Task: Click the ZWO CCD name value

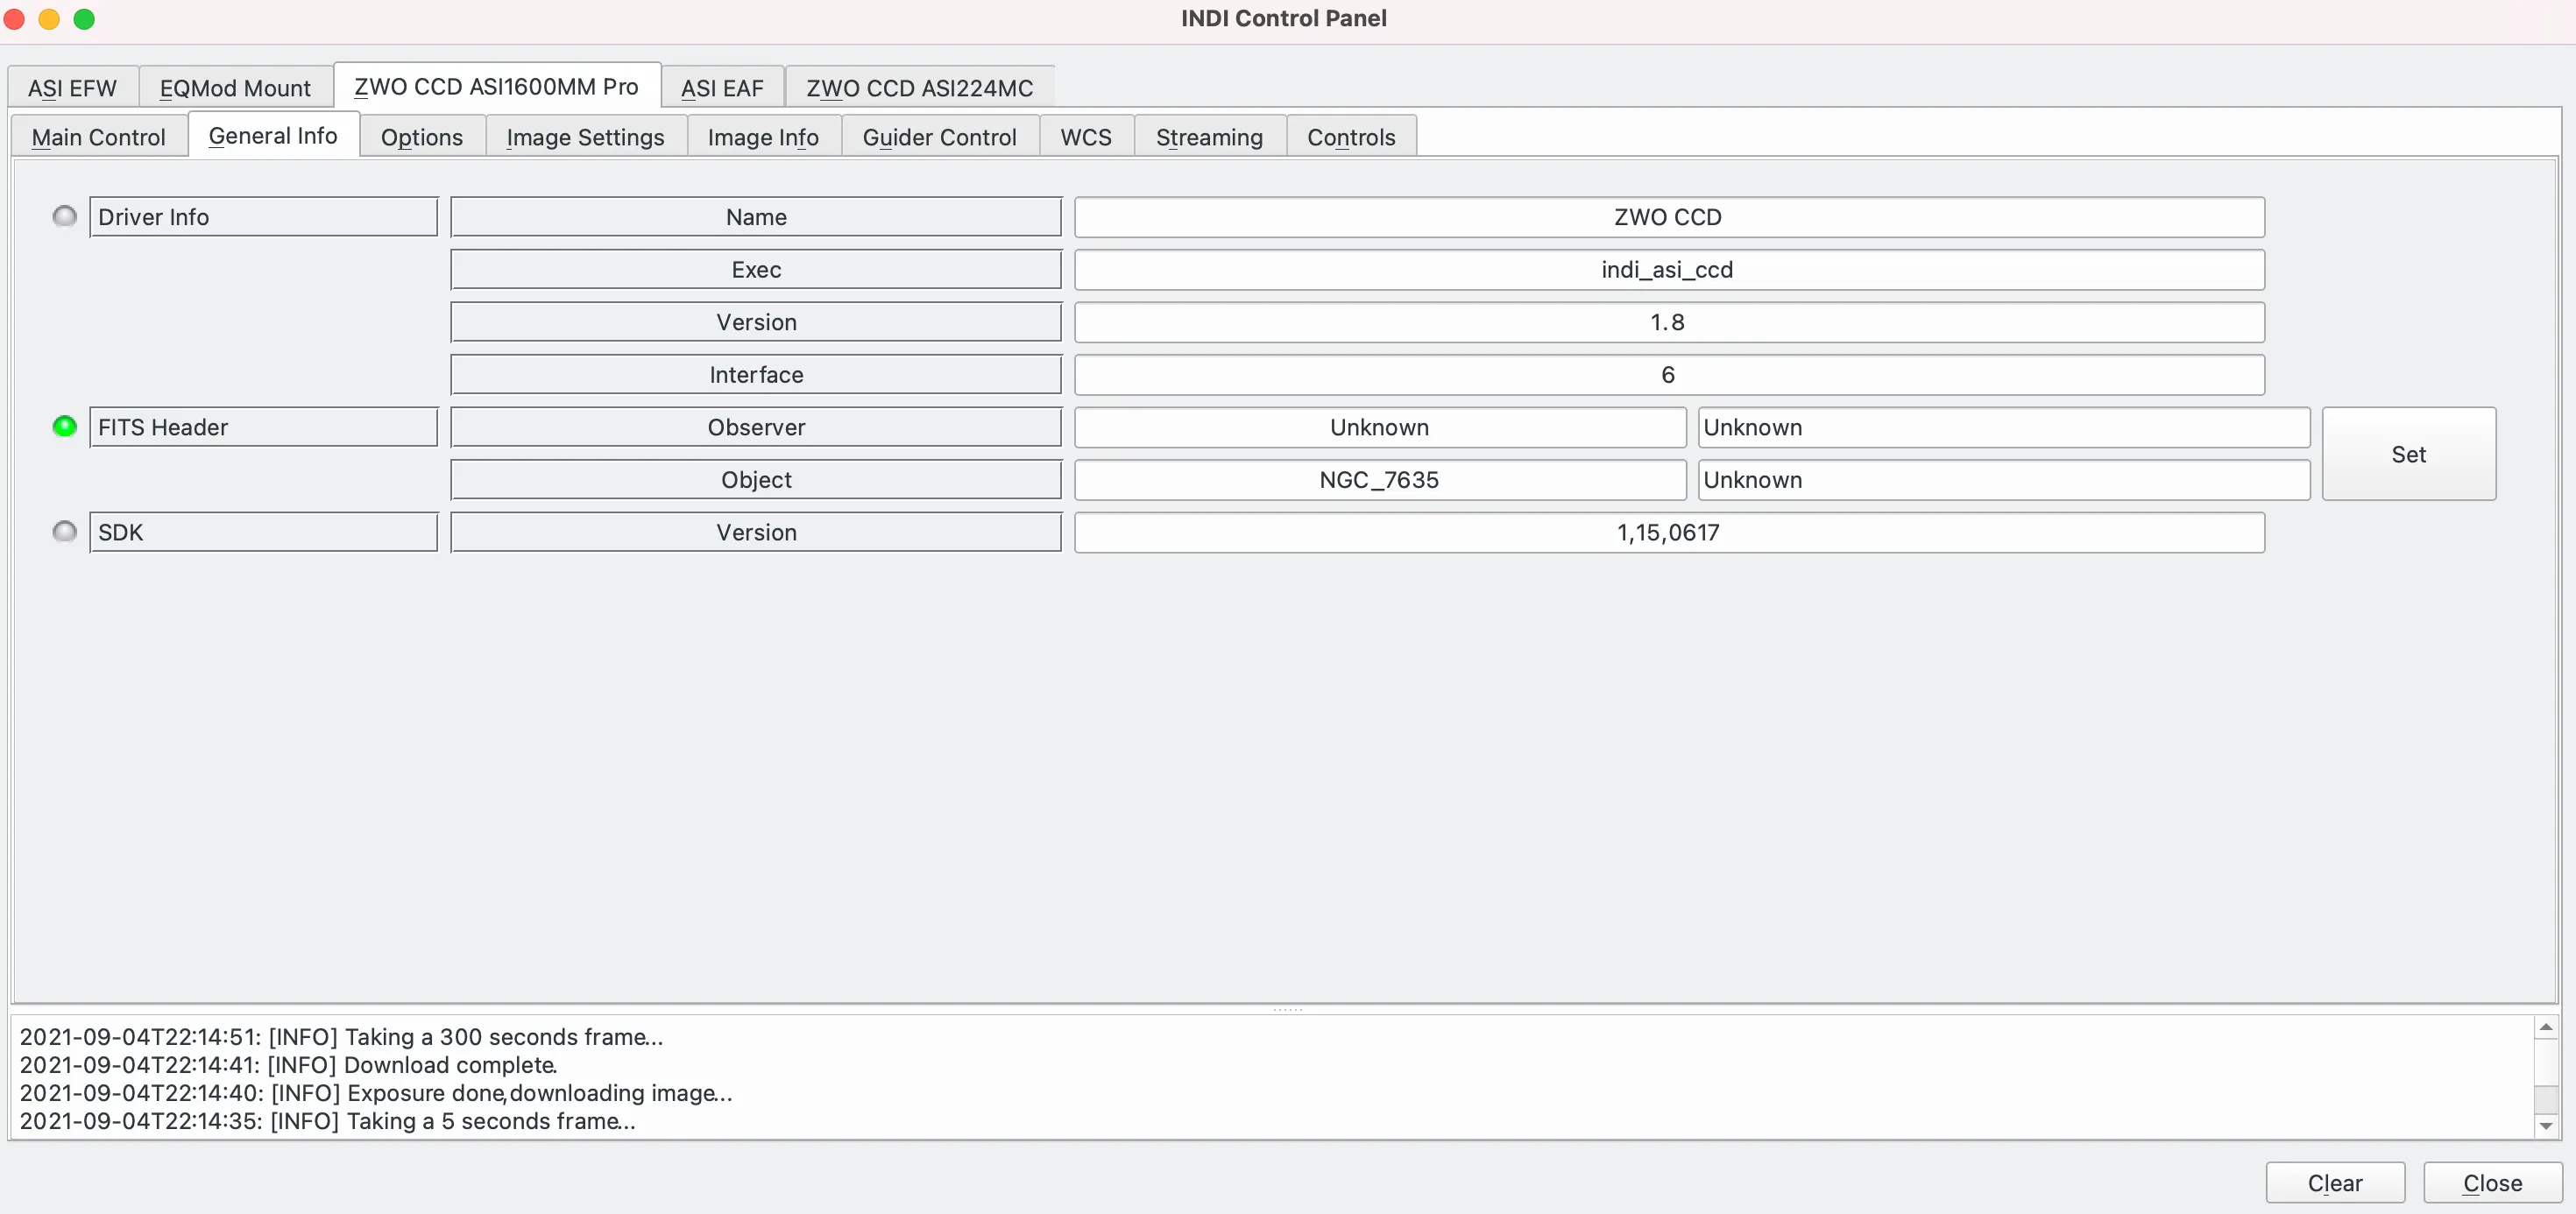Action: click(x=1669, y=217)
